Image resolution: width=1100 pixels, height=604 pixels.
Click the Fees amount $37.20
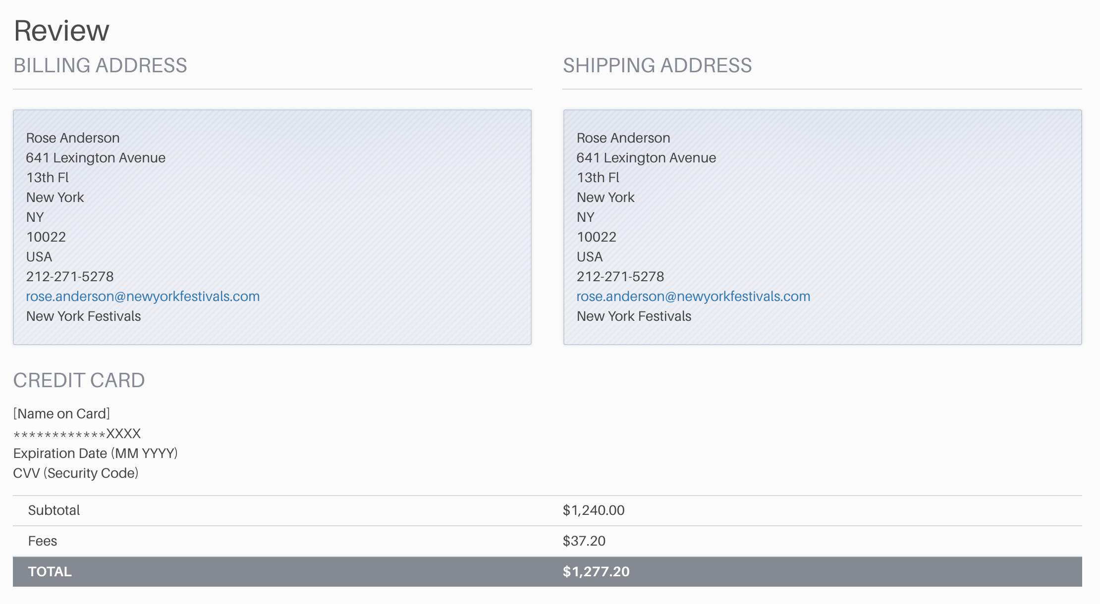point(584,541)
